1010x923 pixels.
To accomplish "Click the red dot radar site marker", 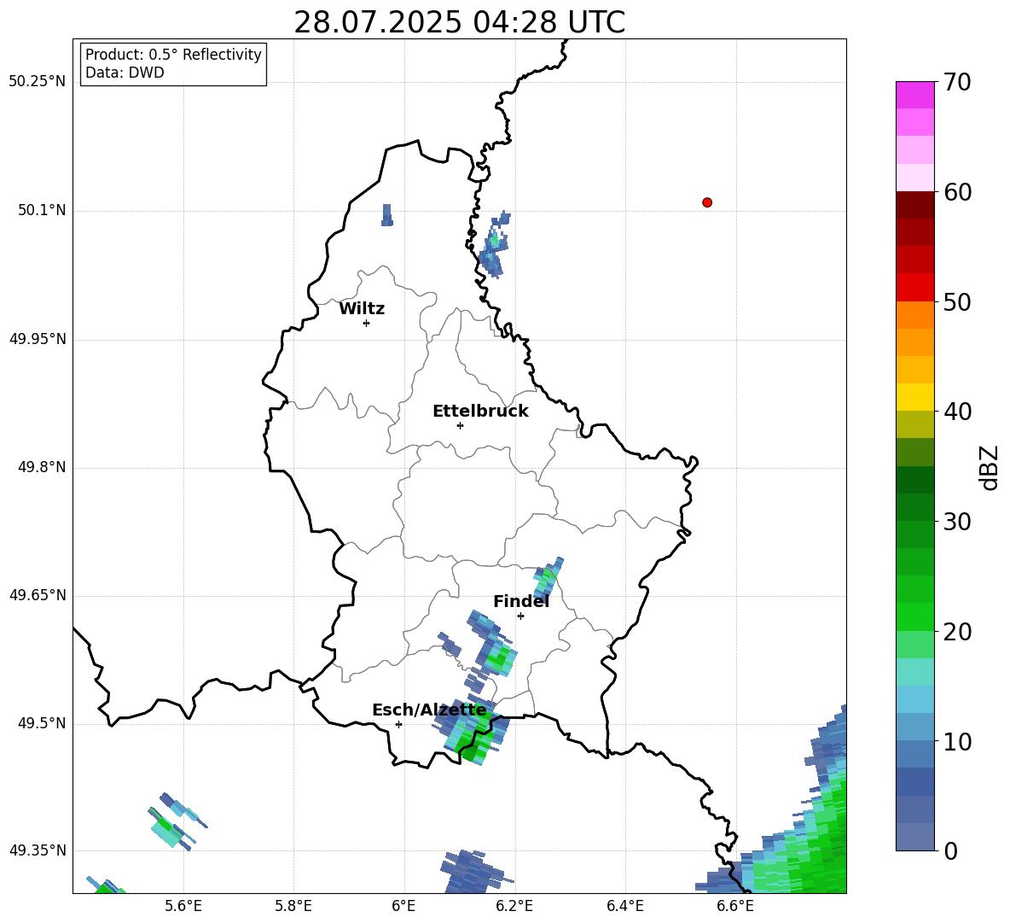I will coord(707,202).
